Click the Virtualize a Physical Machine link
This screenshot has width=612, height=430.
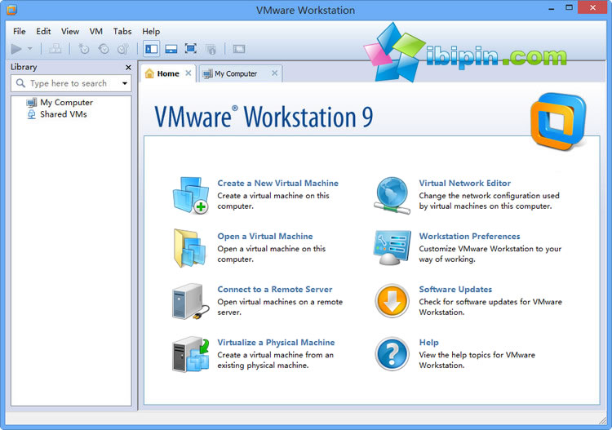[276, 342]
